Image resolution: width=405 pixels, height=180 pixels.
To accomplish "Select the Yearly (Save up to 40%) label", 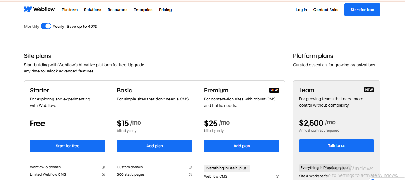I will point(75,26).
